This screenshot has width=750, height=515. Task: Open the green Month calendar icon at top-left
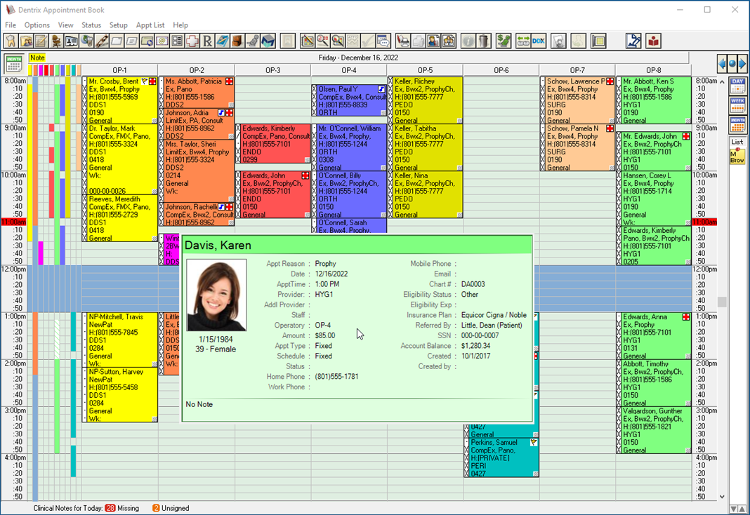click(13, 64)
